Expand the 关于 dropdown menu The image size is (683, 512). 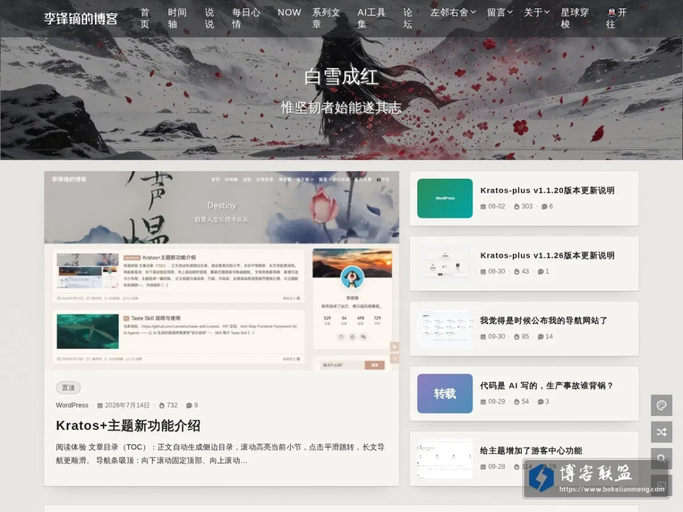537,12
